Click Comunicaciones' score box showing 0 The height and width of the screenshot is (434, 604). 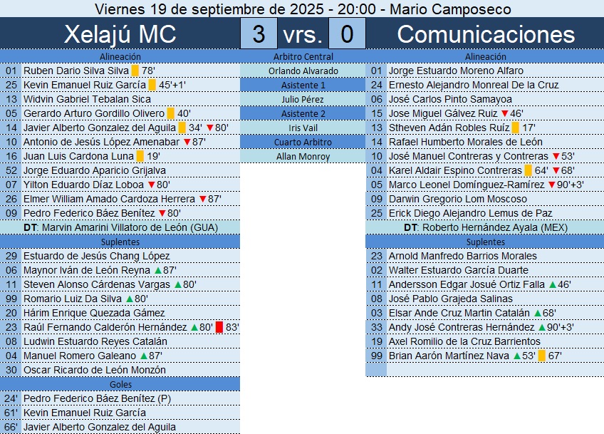point(347,34)
